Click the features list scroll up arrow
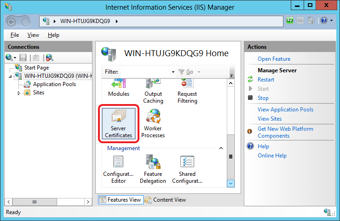Screen dimensions: 340x221 (x=231, y=83)
